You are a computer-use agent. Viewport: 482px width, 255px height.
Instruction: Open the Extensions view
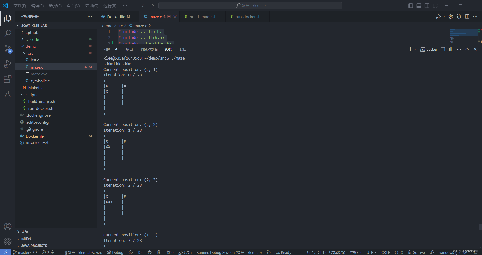point(8,79)
